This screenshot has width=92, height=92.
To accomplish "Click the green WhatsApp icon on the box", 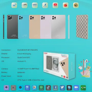I will 62,76.
